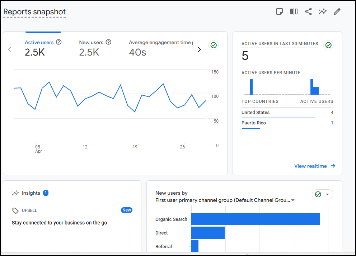Open checkmark dropdown on New users card
The image size is (356, 256).
coord(322,194)
